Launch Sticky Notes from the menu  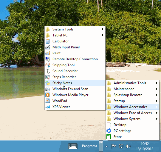pyautogui.click(x=75, y=83)
